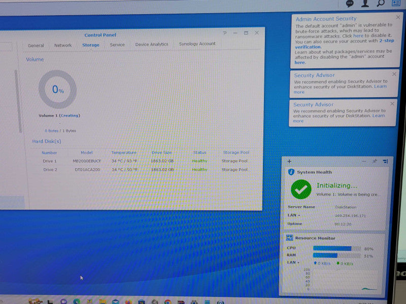Click 'here' link to disable admin account

[x=358, y=35]
